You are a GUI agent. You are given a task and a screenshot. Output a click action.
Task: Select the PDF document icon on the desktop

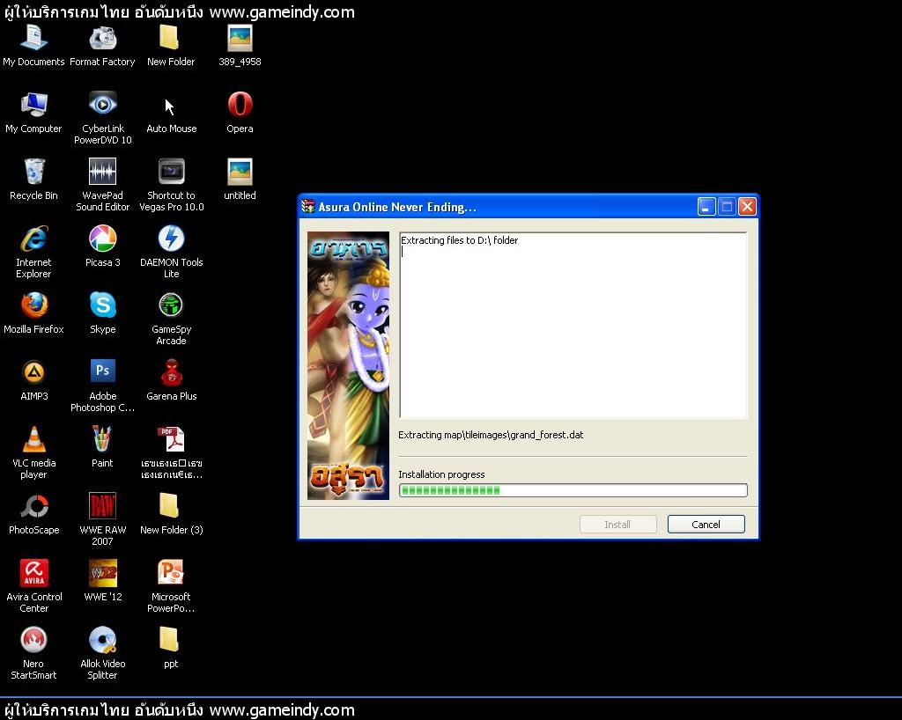pyautogui.click(x=171, y=439)
